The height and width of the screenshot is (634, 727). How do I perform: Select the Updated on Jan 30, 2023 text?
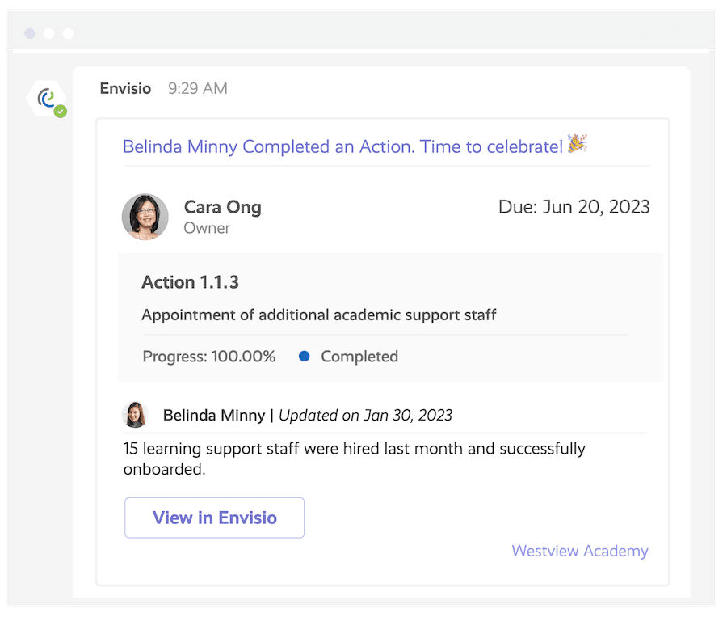click(x=363, y=414)
